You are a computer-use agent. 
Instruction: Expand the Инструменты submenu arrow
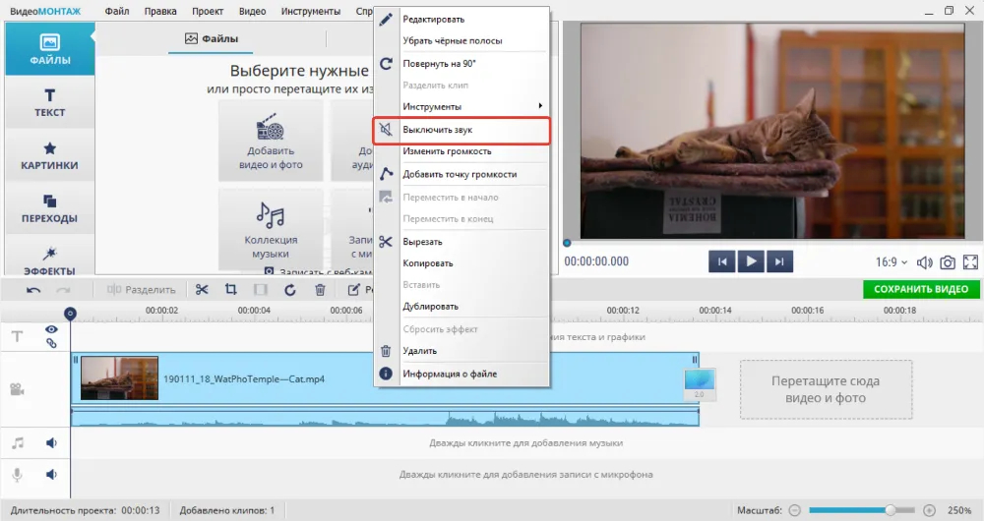pyautogui.click(x=539, y=106)
